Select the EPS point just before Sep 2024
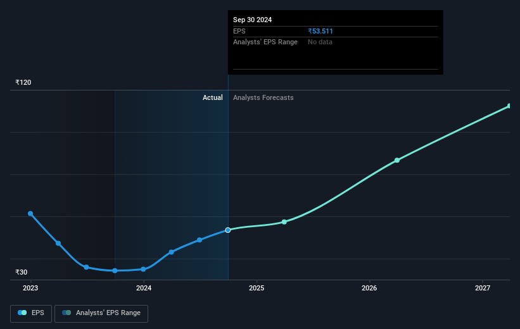520x329 pixels. point(200,240)
